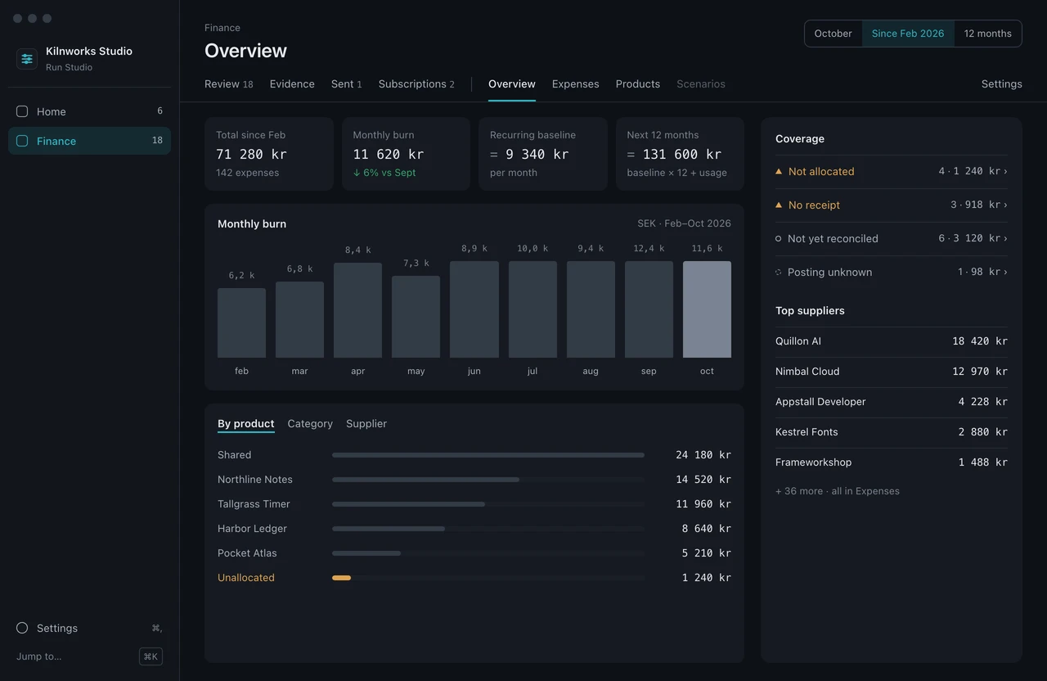
Task: Click the Recurring baseline card
Action: 543,154
